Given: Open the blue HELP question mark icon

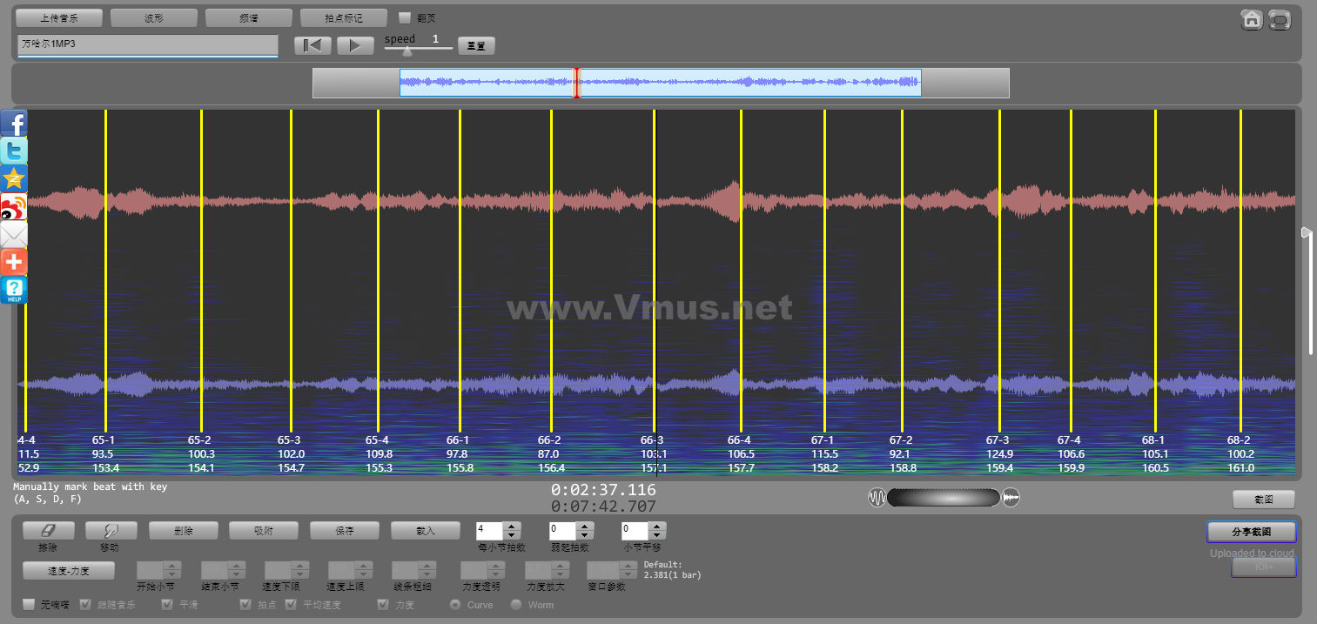Looking at the screenshot, I should [14, 290].
